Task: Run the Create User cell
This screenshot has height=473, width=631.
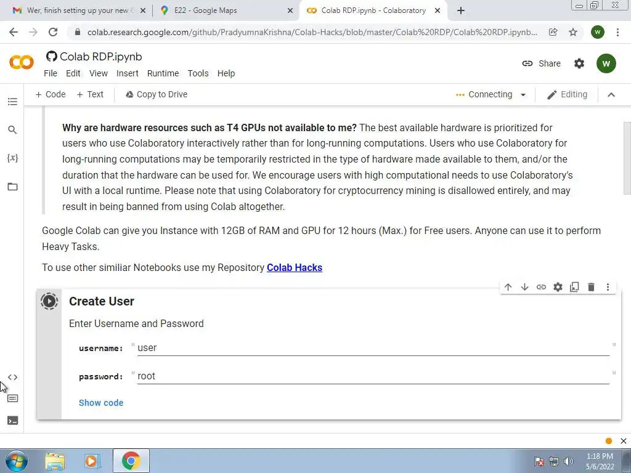Action: click(49, 301)
